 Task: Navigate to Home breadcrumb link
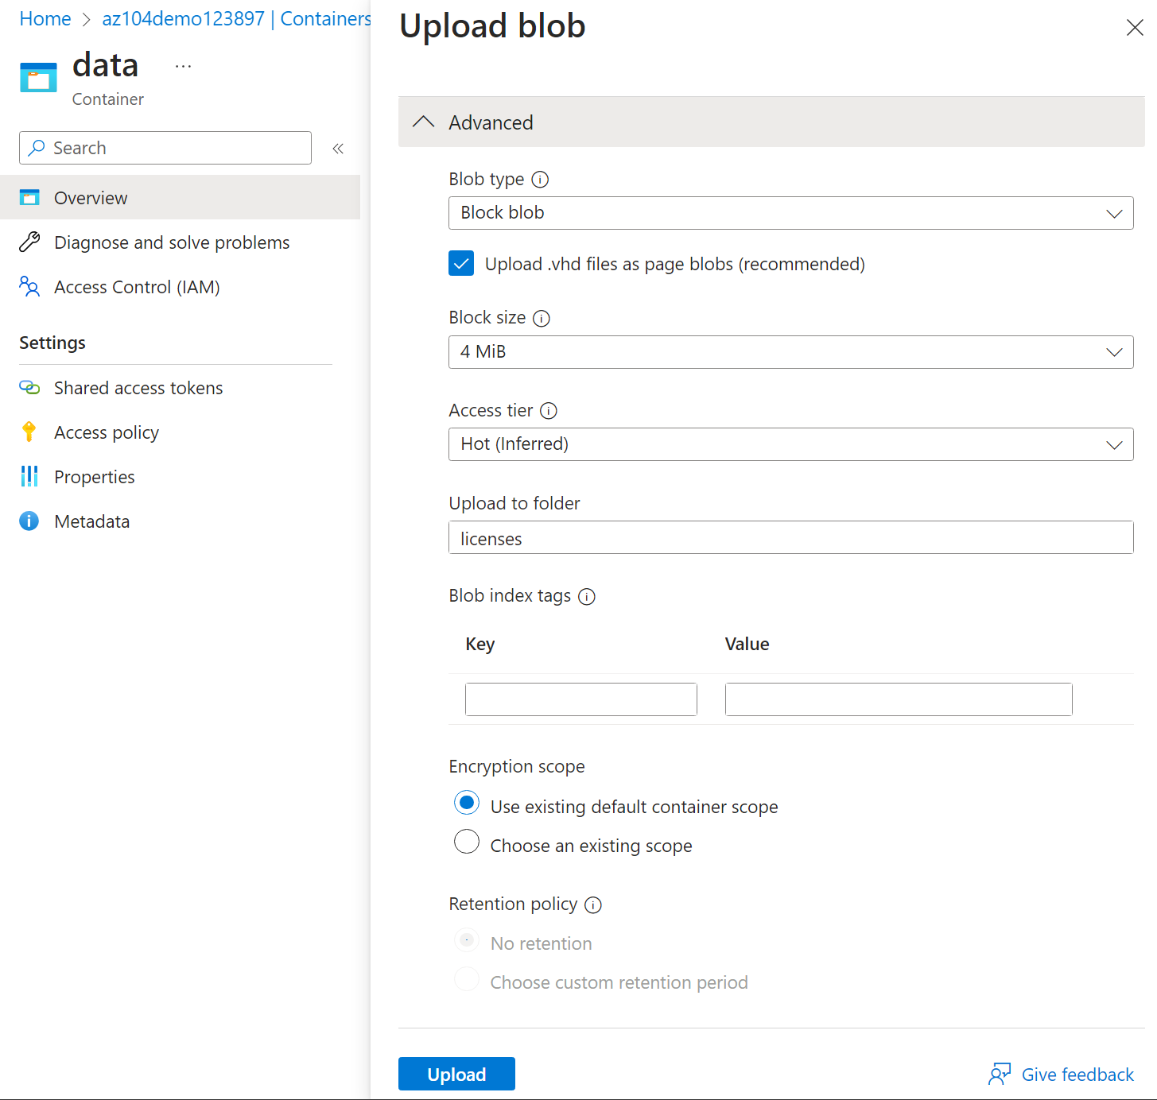click(x=45, y=19)
